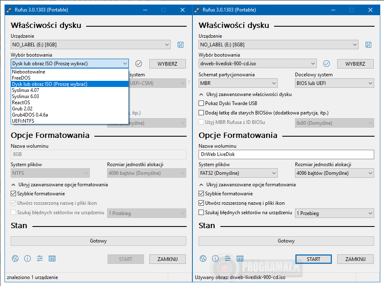The width and height of the screenshot is (384, 286).
Task: Open about info icon in left window
Action: (x=27, y=259)
